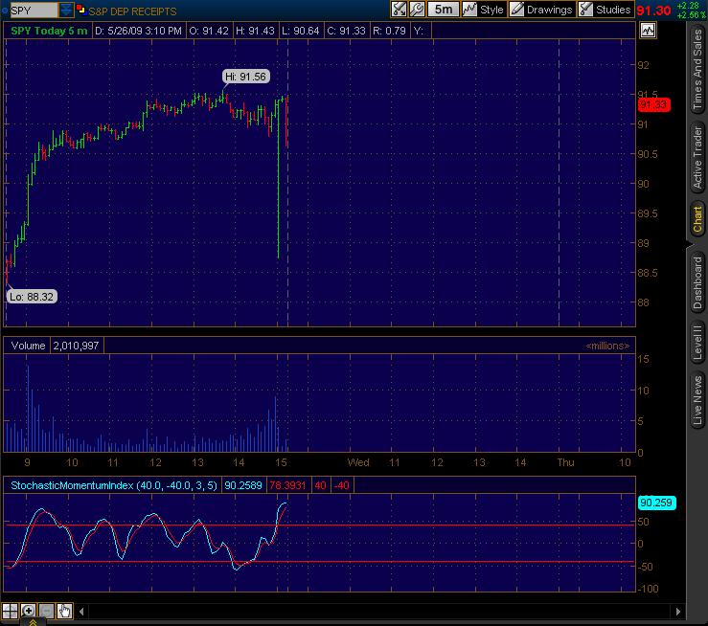Click the D: 5/26/09 3:10 PM date field
Viewport: 708px width, 626px height.
138,32
